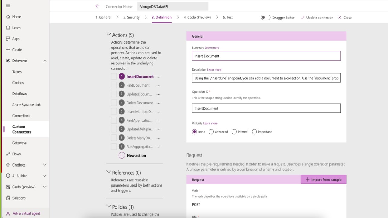Click the Home icon in sidebar
388x218 pixels.
click(x=8, y=17)
